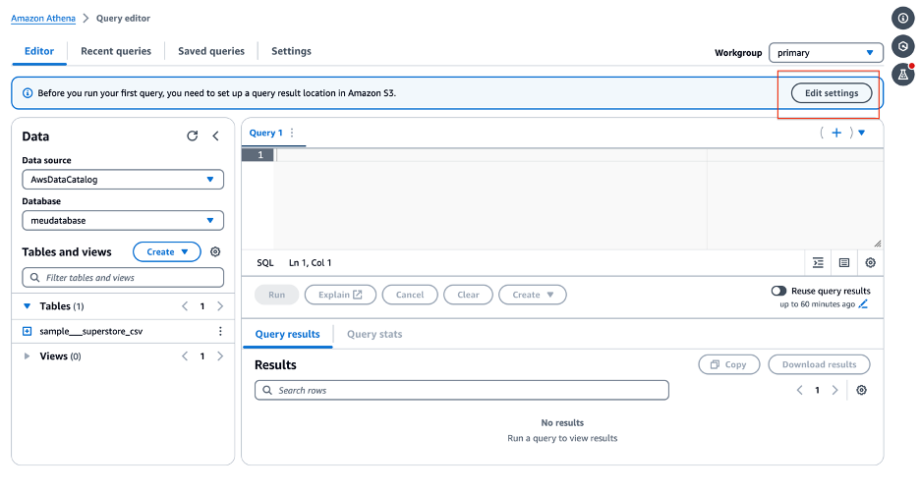Click the Edit settings button
Image resolution: width=920 pixels, height=491 pixels.
pyautogui.click(x=832, y=92)
